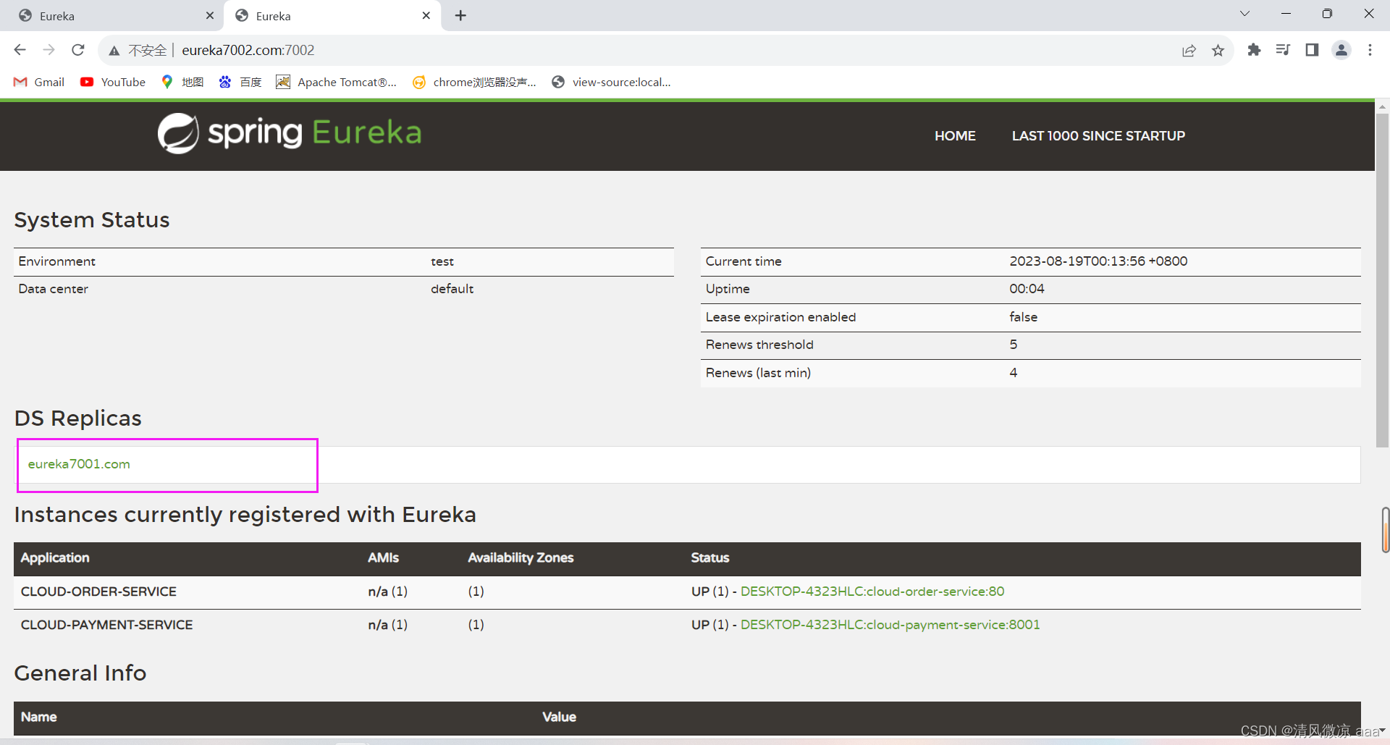Screen dimensions: 1390x745
Task: Open the Gmail bookmark
Action: click(39, 82)
